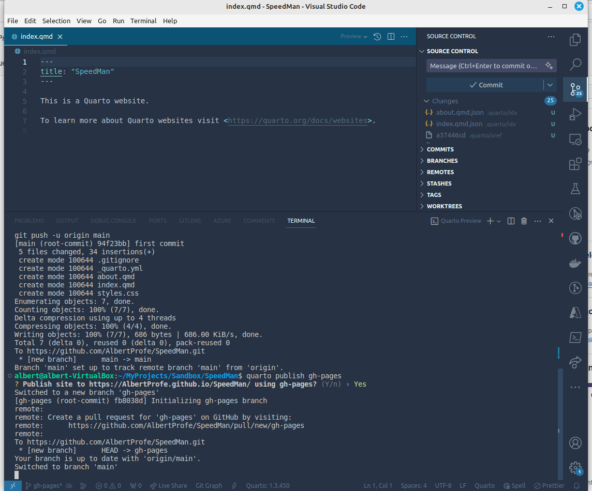
Task: Open terminal panel More Actions
Action: point(538,221)
